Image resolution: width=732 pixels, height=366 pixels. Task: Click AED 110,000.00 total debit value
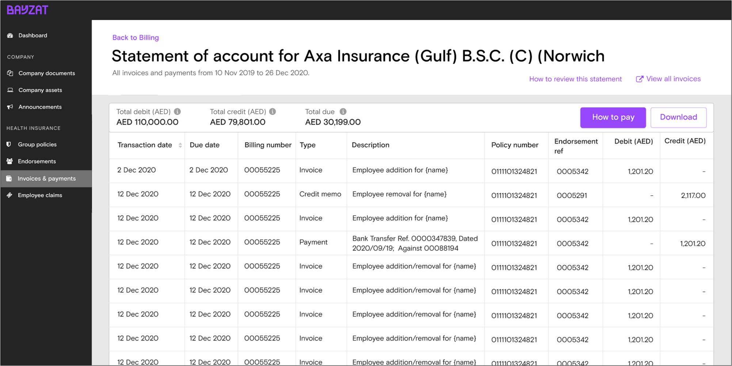point(147,122)
